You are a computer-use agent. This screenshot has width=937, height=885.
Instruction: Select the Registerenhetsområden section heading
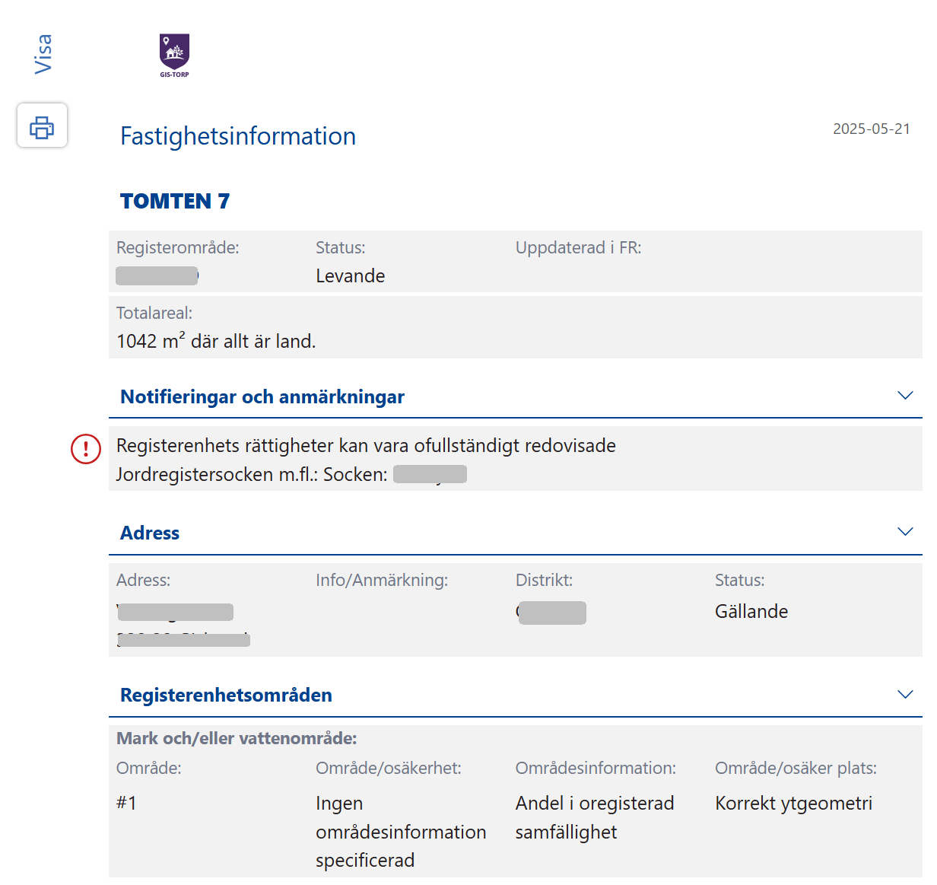(x=226, y=696)
